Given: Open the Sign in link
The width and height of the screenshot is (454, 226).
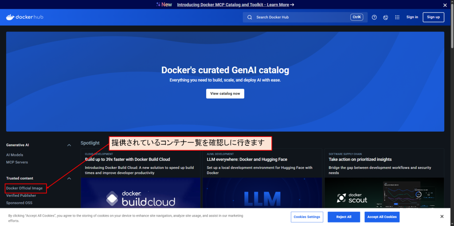Looking at the screenshot, I should (412, 17).
